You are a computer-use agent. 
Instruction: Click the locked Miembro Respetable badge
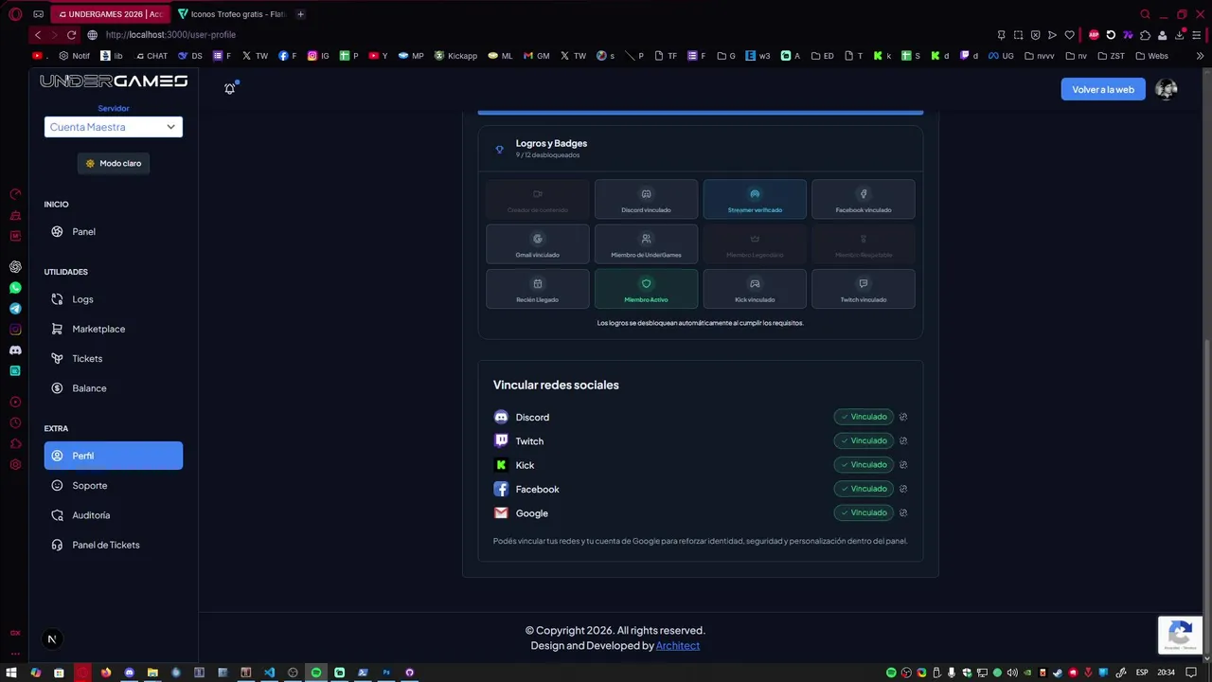pos(863,244)
